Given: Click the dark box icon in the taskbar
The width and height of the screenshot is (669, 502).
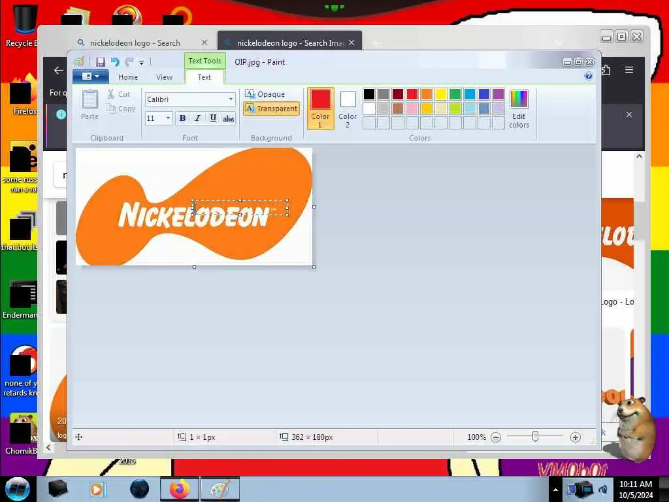Looking at the screenshot, I should click(x=57, y=489).
